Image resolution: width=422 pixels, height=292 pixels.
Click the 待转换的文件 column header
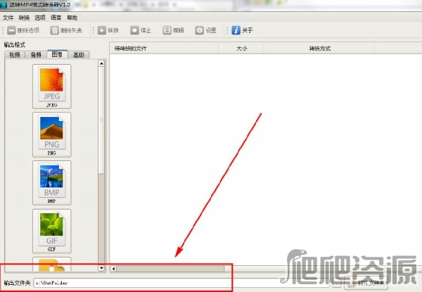pyautogui.click(x=165, y=49)
